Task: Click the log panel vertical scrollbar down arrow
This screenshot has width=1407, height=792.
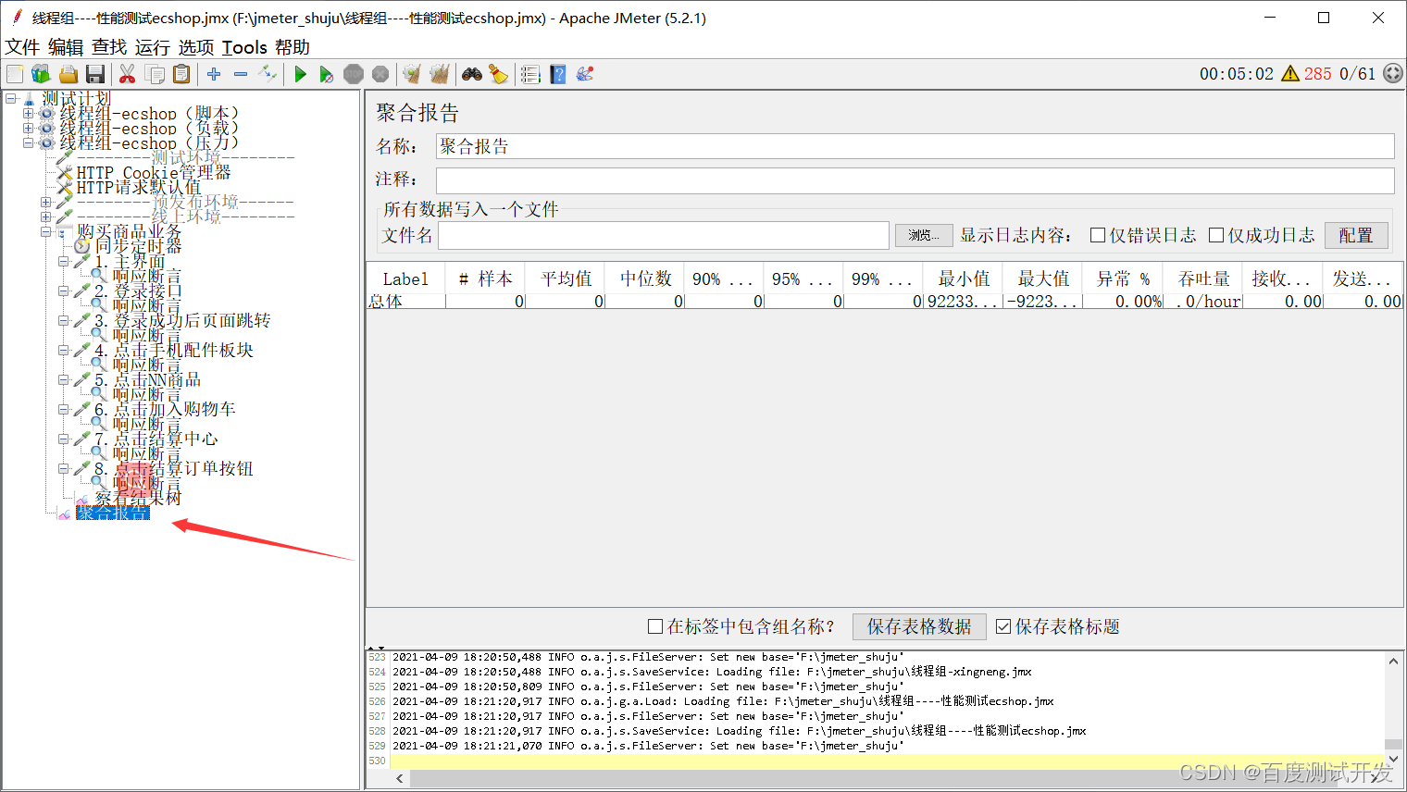Action: point(1393,759)
